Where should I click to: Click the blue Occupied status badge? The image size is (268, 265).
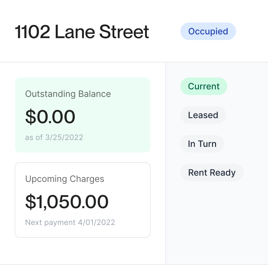click(208, 31)
